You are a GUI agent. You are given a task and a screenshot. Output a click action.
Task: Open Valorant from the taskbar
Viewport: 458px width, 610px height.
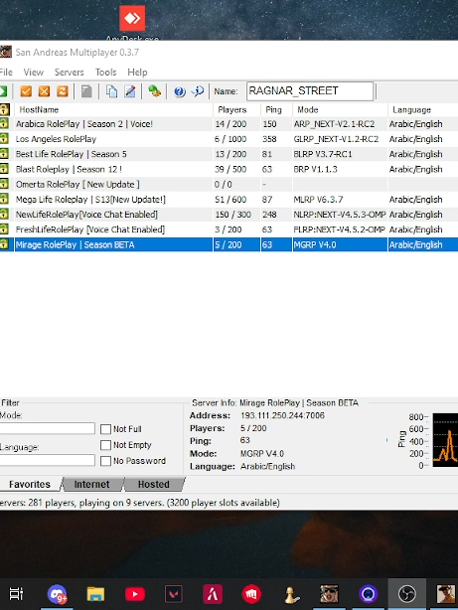tap(174, 594)
